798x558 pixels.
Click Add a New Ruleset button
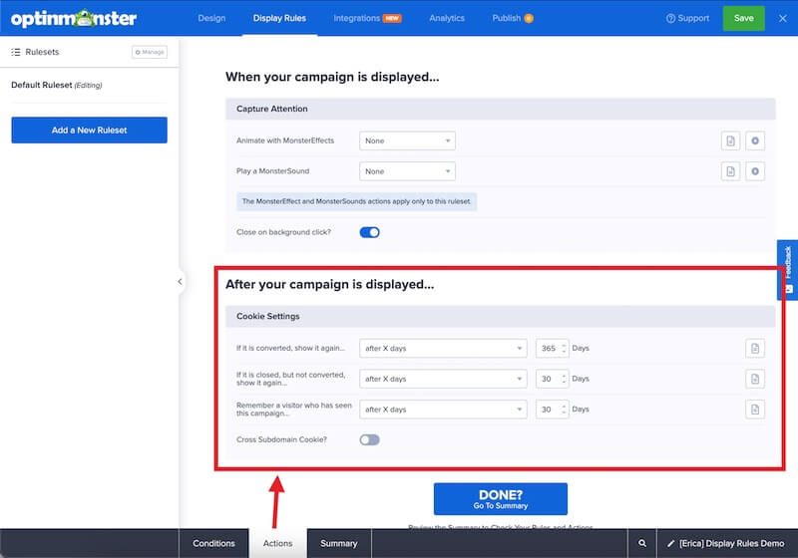click(x=89, y=130)
